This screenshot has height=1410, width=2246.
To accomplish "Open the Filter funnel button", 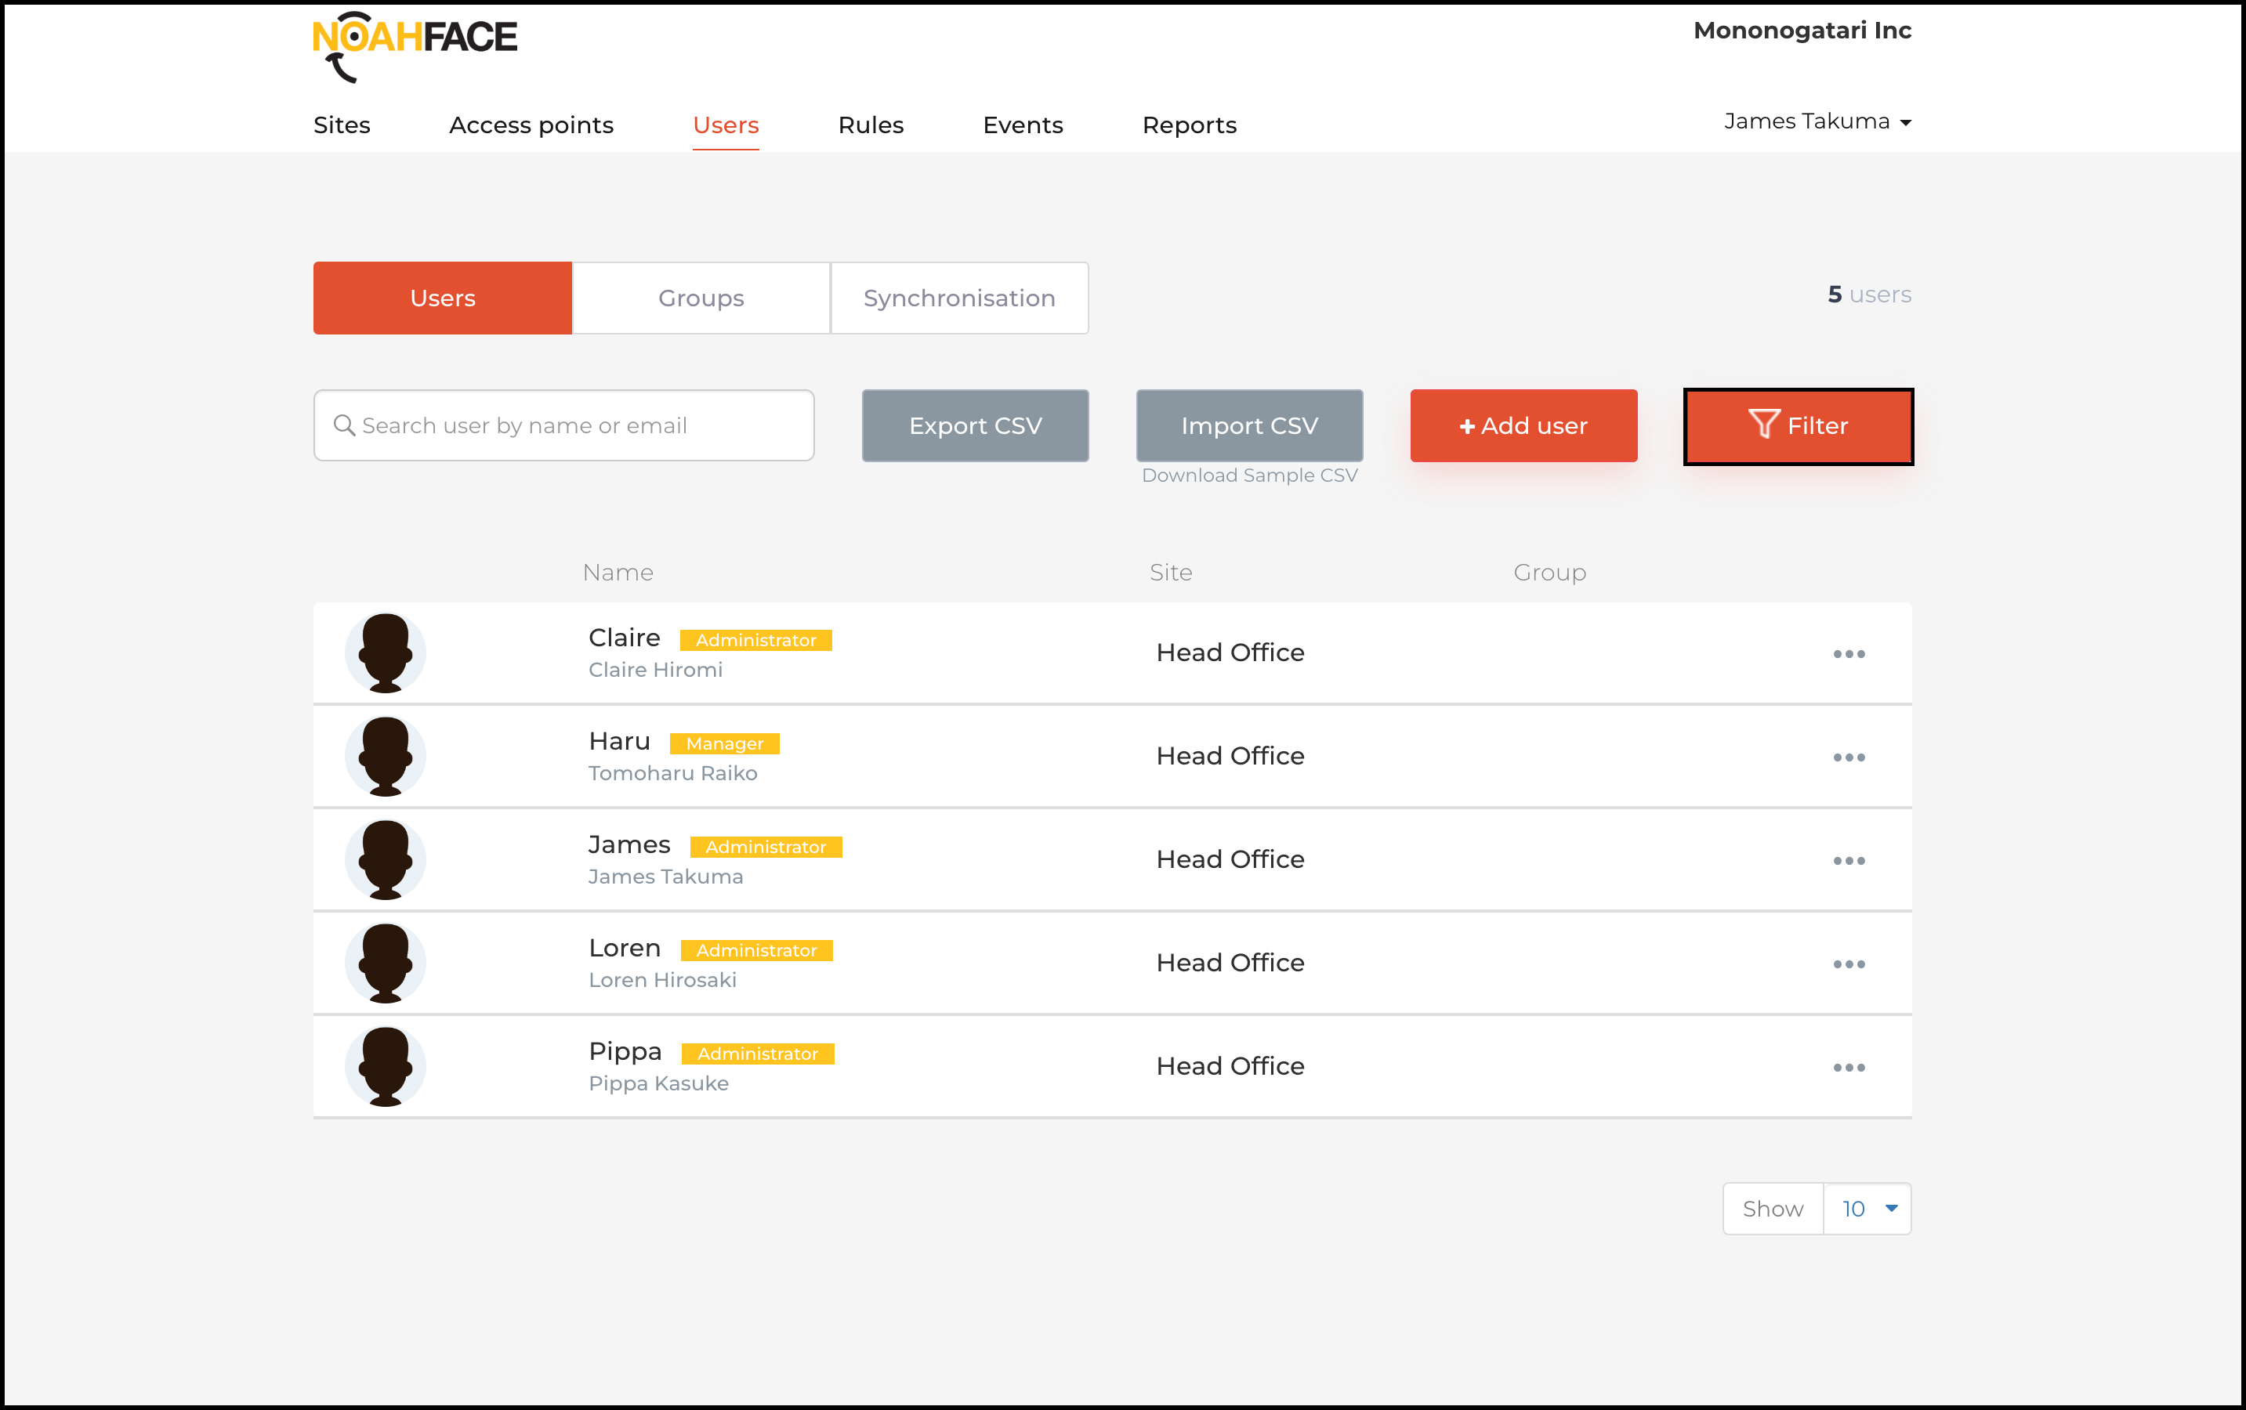I will pyautogui.click(x=1798, y=426).
